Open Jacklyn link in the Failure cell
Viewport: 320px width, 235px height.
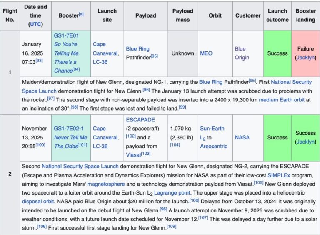pyautogui.click(x=305, y=58)
